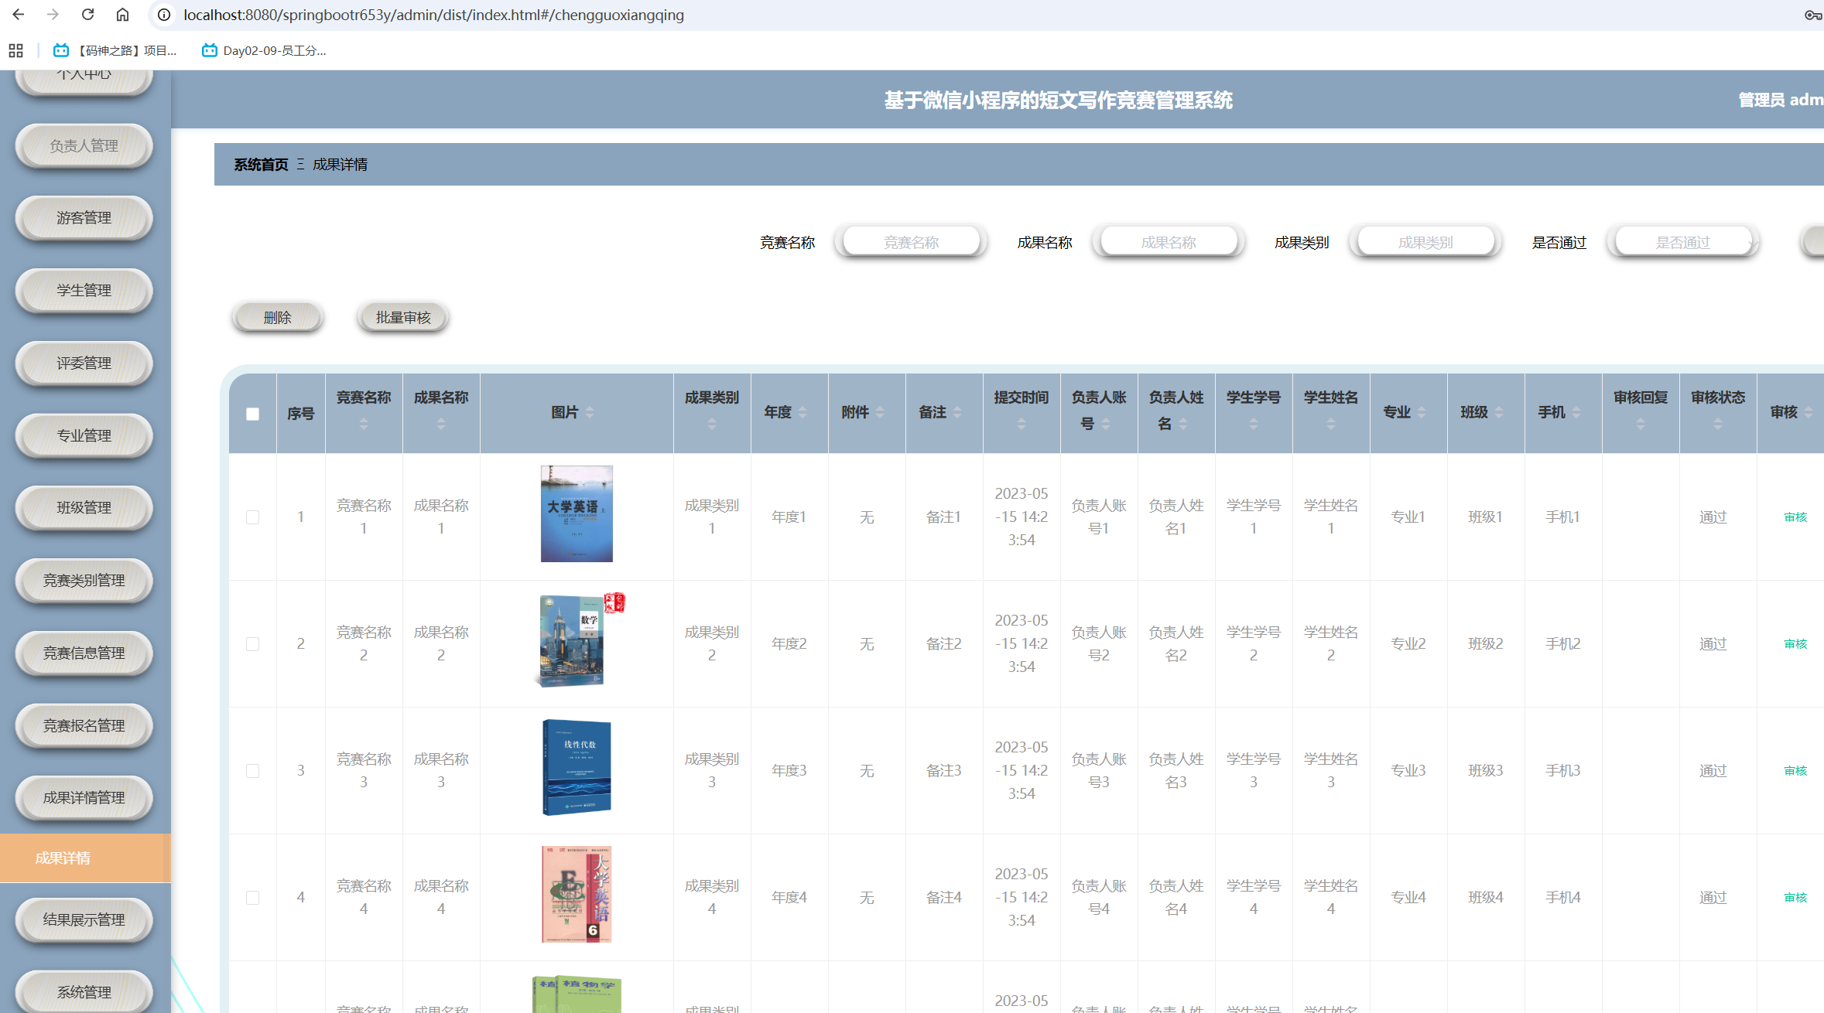
Task: Click the collapse icon next to 系统首页
Action: 300,164
